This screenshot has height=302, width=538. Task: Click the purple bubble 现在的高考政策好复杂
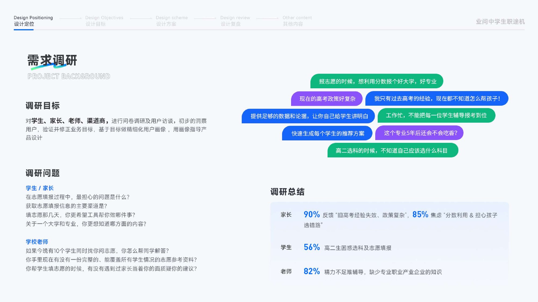tap(327, 99)
